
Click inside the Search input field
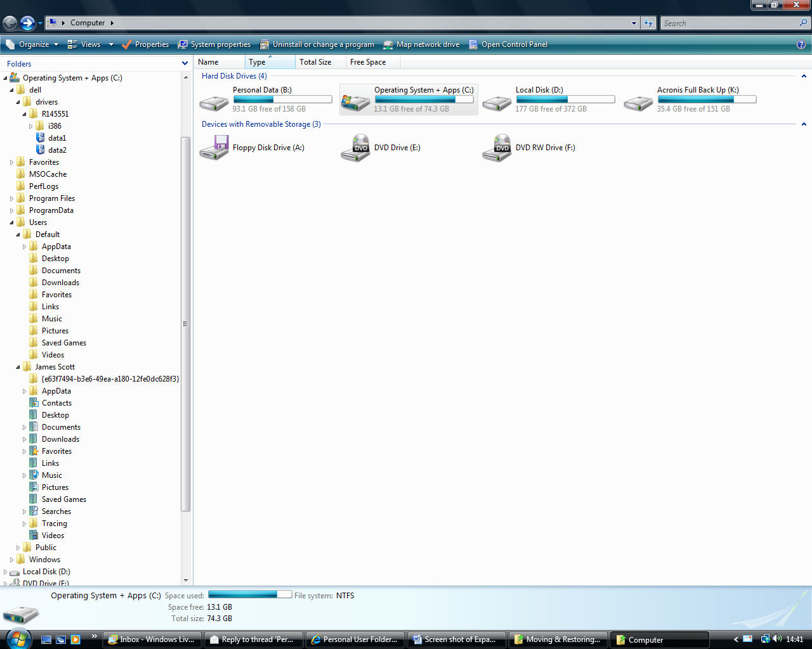tap(730, 23)
